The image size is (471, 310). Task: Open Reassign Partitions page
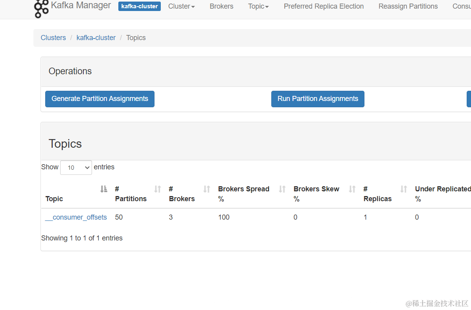pyautogui.click(x=408, y=6)
